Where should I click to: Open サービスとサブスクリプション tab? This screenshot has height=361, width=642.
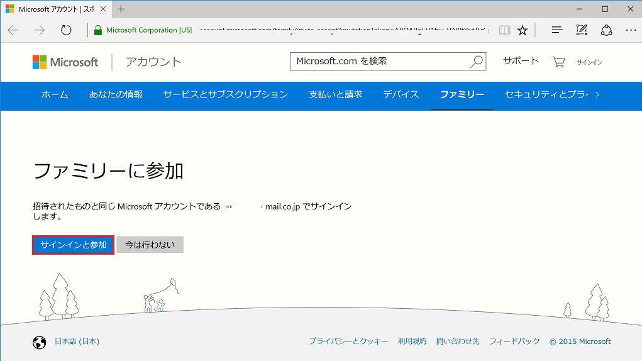click(x=226, y=94)
